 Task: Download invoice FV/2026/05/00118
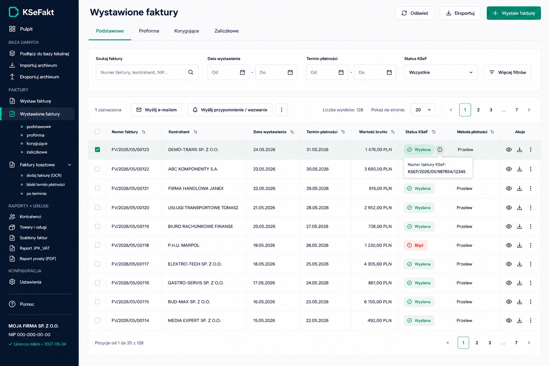[520, 245]
